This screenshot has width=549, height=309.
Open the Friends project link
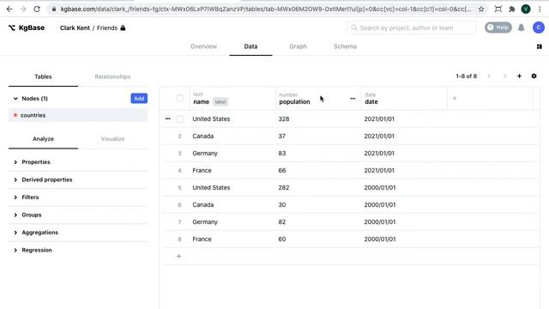tap(107, 27)
